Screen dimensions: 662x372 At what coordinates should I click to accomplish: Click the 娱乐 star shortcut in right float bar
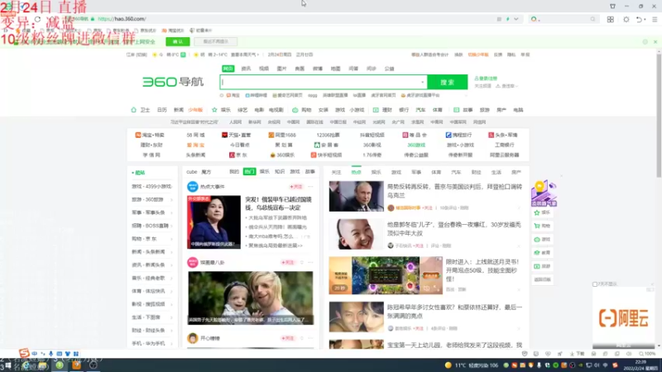click(x=543, y=212)
